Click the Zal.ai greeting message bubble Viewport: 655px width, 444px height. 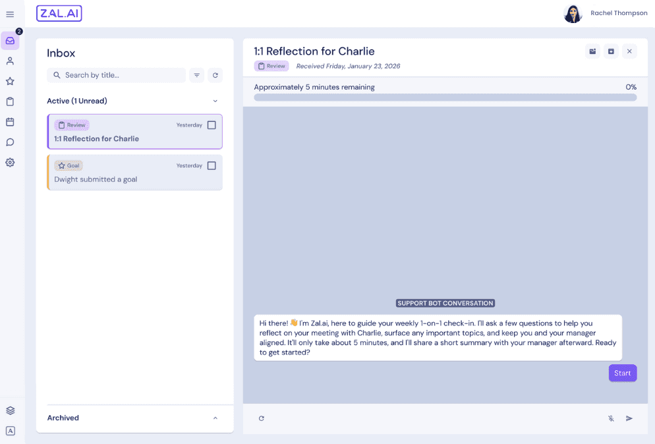coord(438,337)
